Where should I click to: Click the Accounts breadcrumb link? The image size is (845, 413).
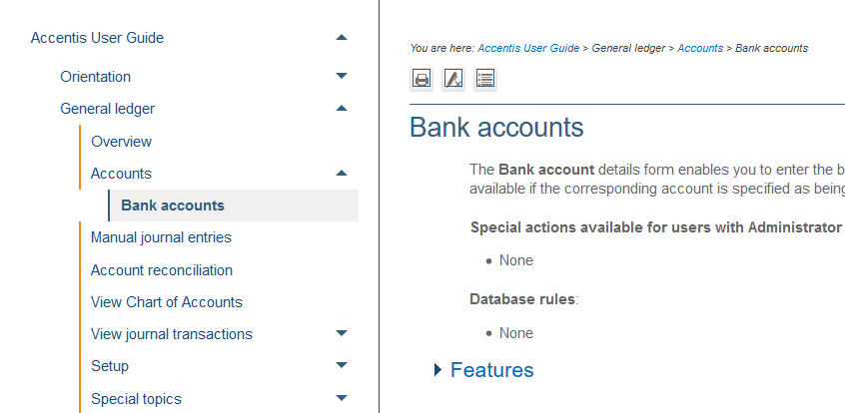pos(700,48)
